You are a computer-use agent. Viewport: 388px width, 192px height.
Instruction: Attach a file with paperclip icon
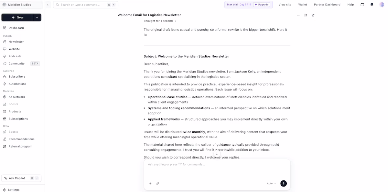point(158,184)
